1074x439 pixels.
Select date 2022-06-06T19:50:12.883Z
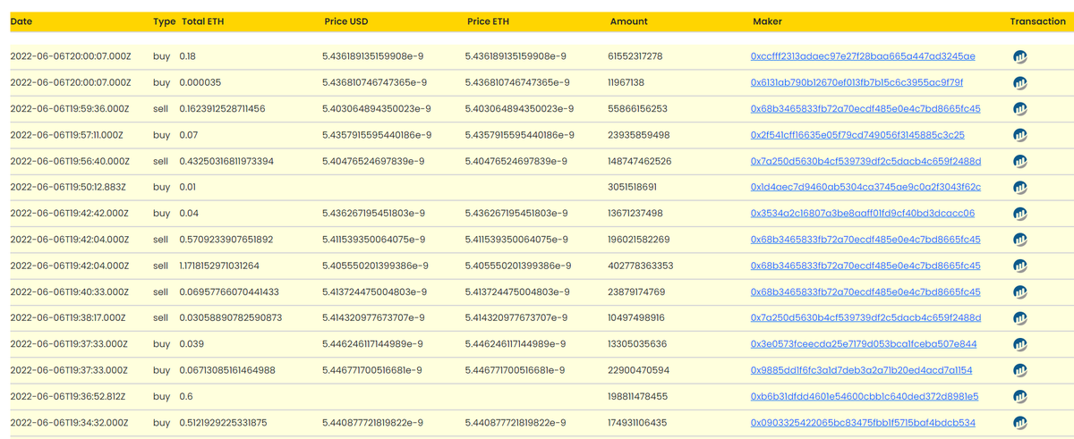68,188
